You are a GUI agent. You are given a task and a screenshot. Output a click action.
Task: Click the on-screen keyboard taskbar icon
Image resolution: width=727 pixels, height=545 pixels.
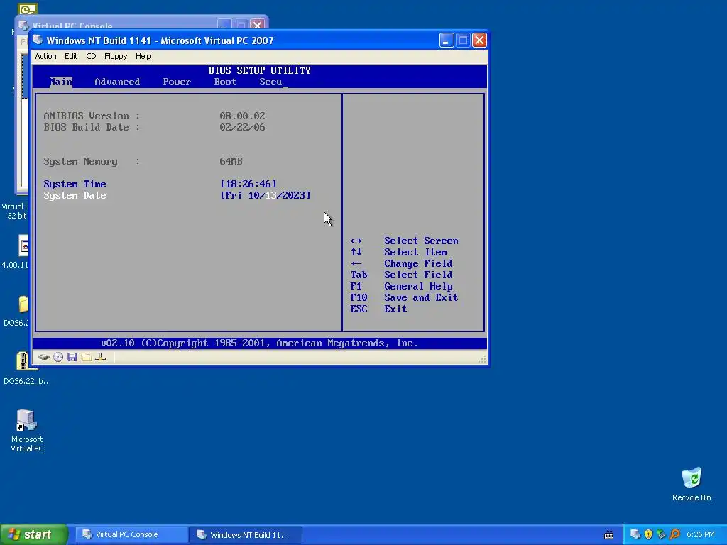tap(609, 535)
